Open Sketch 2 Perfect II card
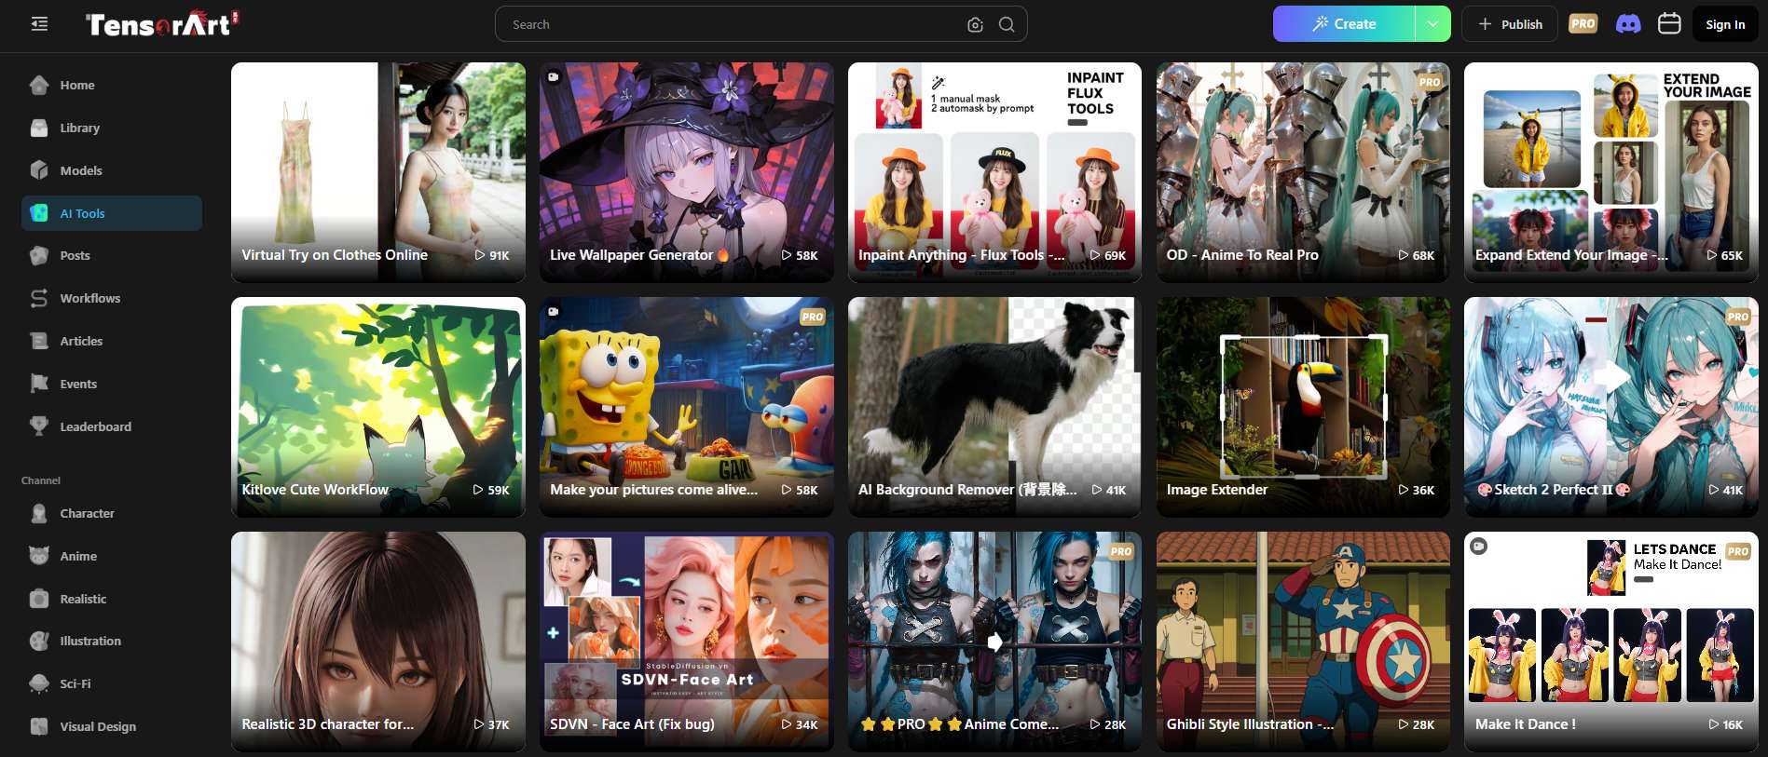 pyautogui.click(x=1611, y=407)
